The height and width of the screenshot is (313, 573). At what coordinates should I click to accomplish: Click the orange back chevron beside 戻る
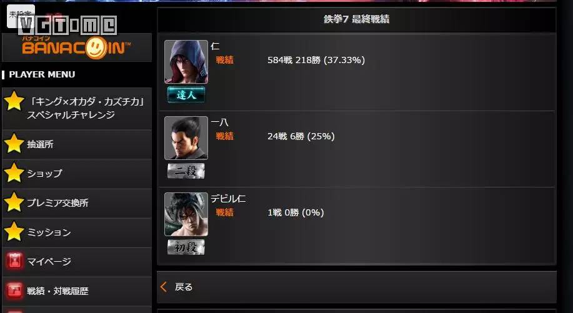164,287
